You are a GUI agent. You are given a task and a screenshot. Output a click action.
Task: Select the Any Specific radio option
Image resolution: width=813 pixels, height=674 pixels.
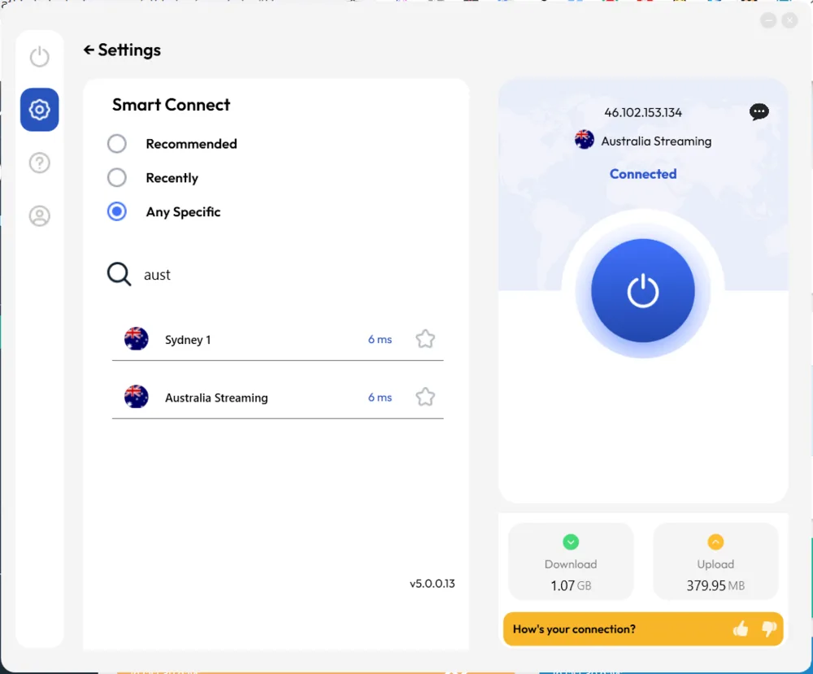coord(116,211)
